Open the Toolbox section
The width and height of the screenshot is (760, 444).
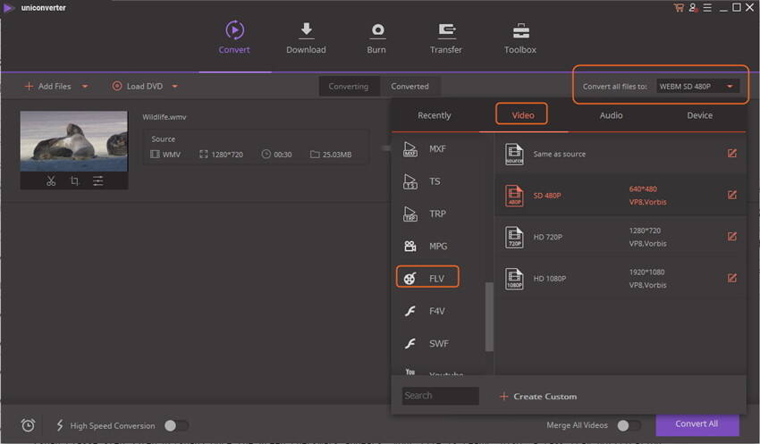pyautogui.click(x=520, y=38)
